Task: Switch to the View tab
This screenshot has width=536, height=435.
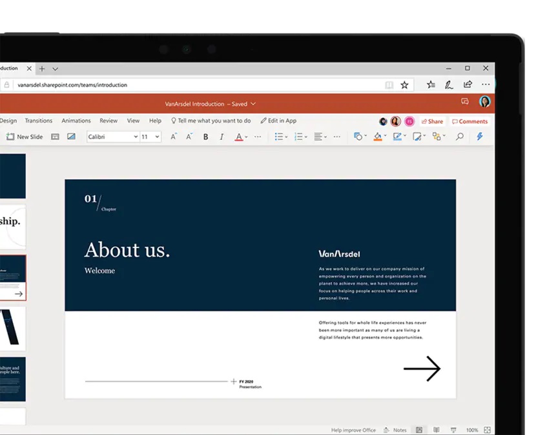Action: point(133,121)
